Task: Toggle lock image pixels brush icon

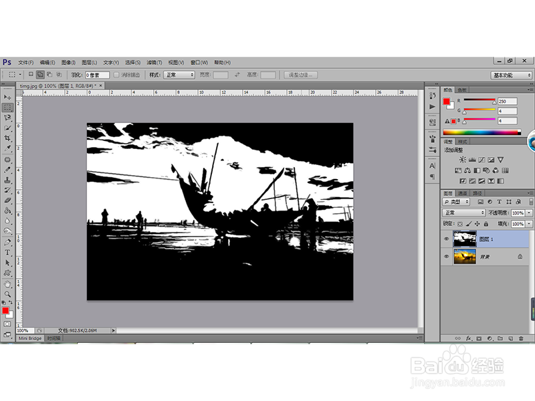Action: [x=469, y=224]
